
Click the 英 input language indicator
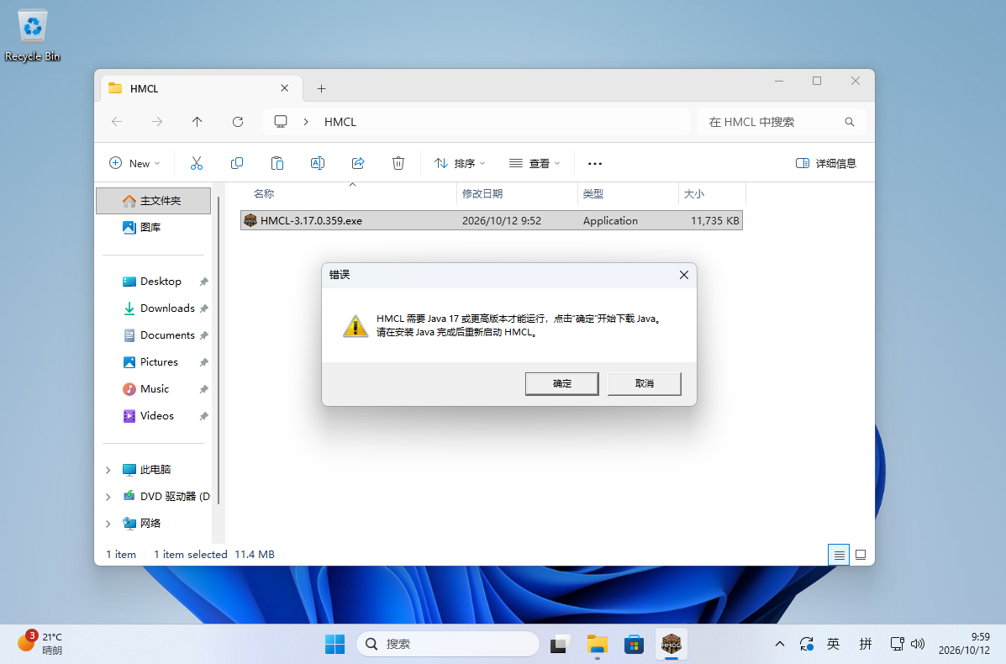[x=834, y=644]
